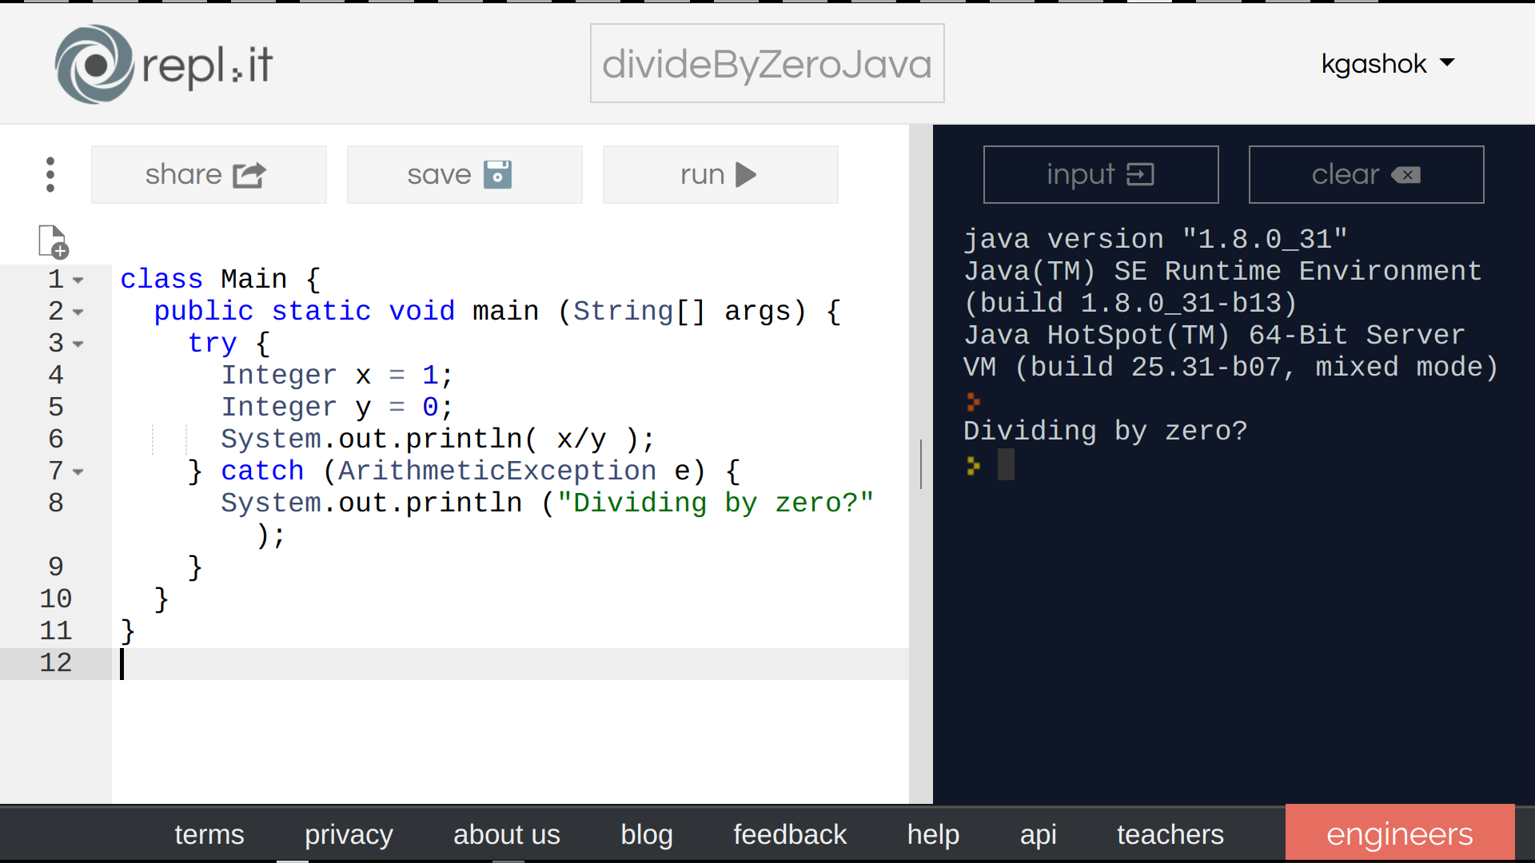Run the Java program
This screenshot has height=863, width=1535.
pos(720,174)
